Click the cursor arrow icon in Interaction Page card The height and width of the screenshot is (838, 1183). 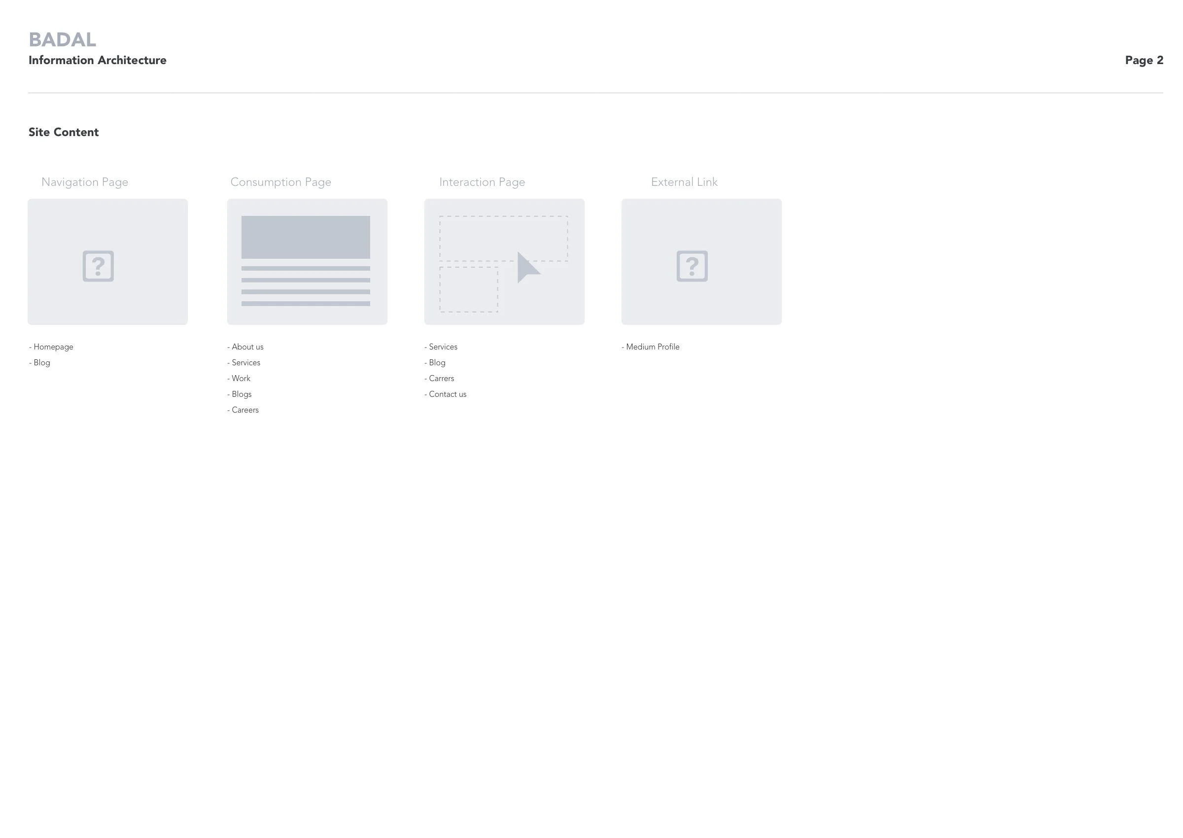528,267
